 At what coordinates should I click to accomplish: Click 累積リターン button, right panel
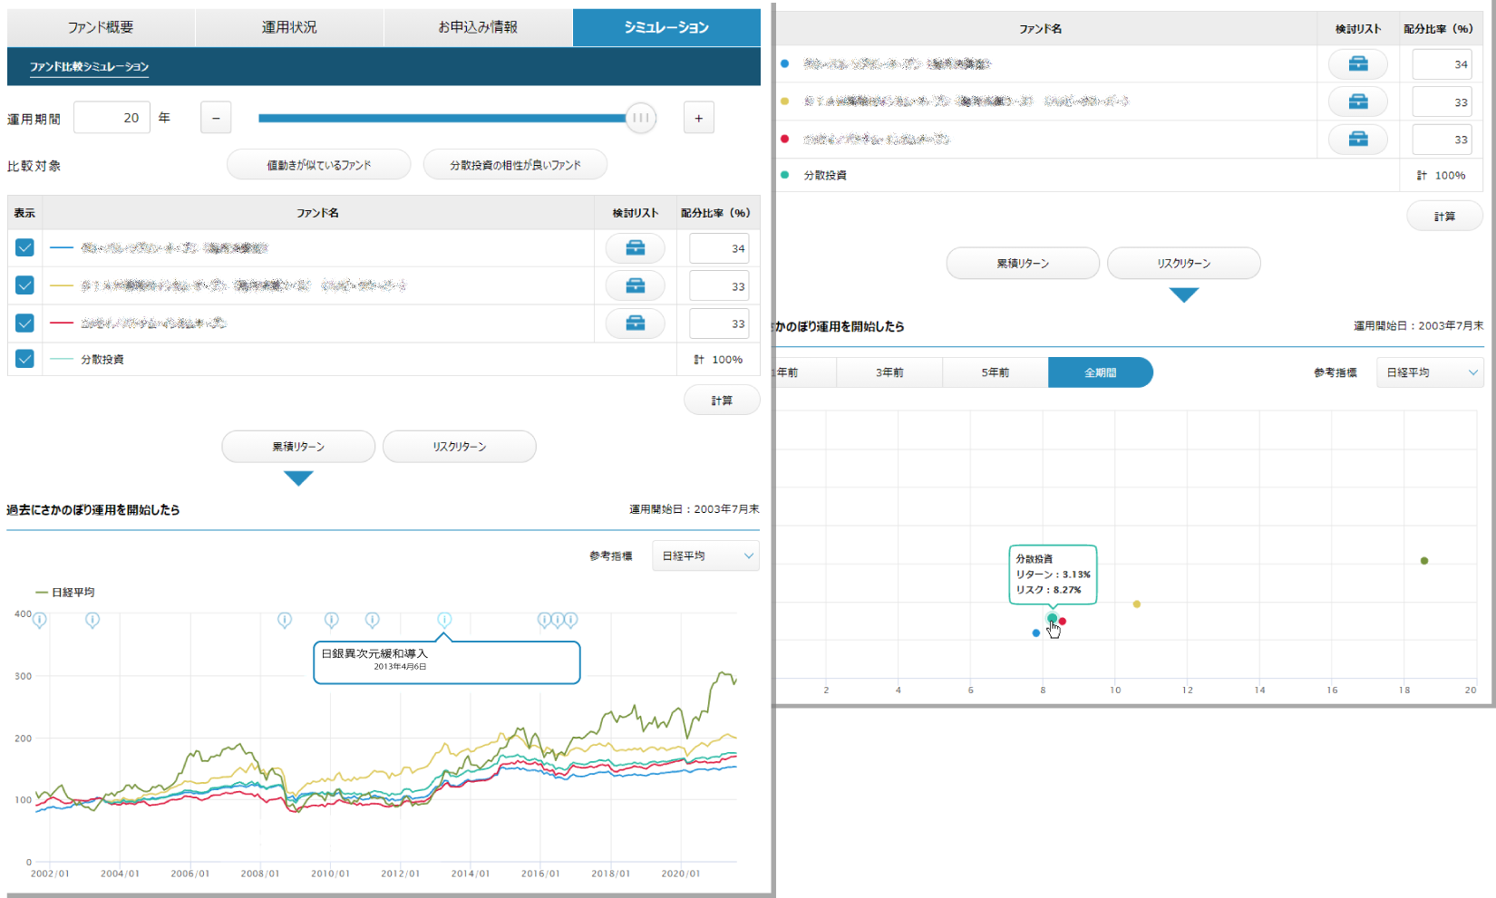1023,264
